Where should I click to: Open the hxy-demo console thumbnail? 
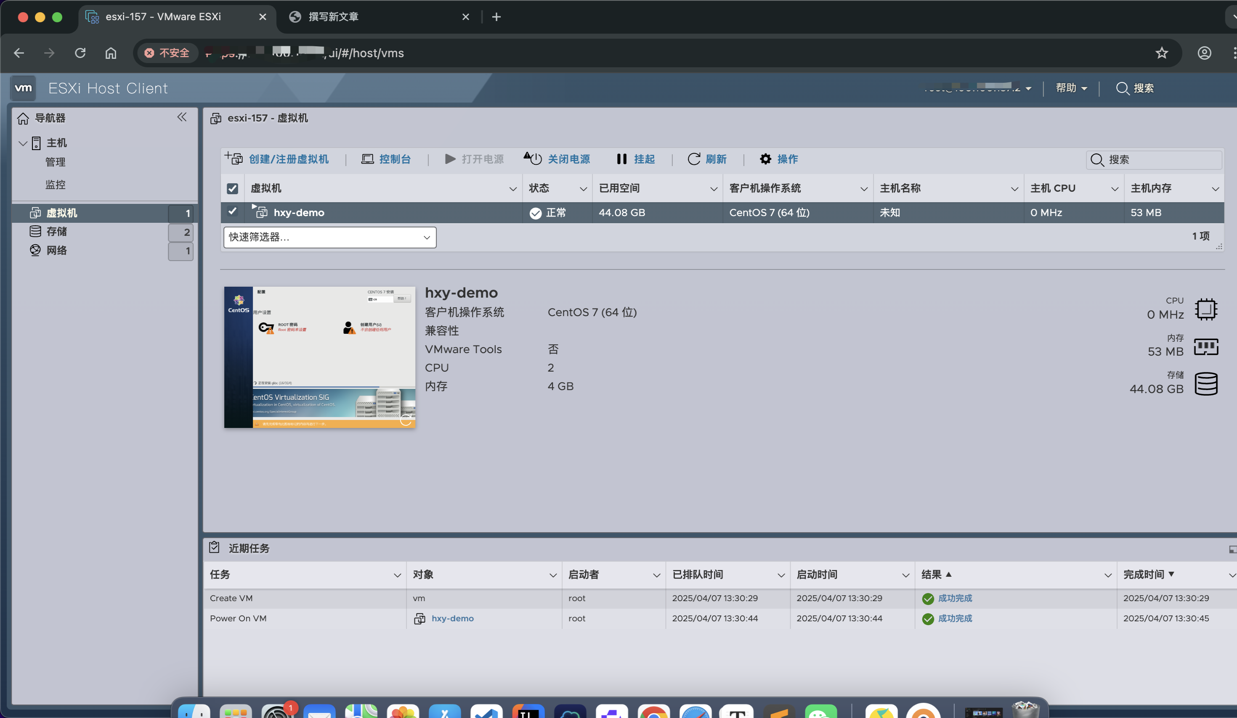[x=320, y=357]
